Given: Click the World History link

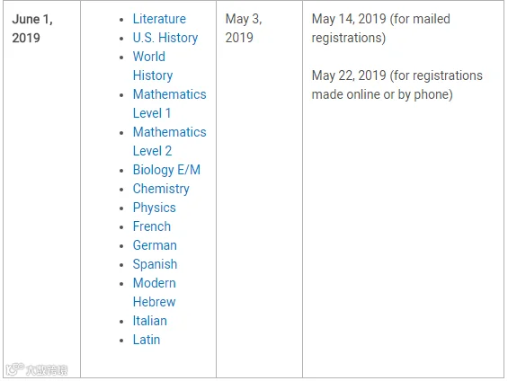Looking at the screenshot, I should click(153, 66).
